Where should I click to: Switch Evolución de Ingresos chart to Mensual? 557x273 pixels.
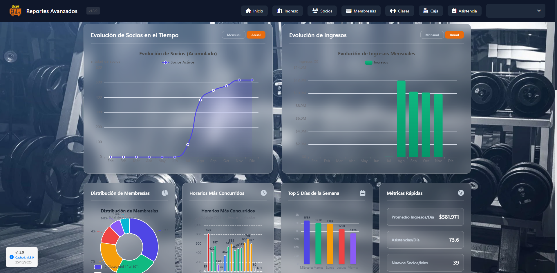432,35
